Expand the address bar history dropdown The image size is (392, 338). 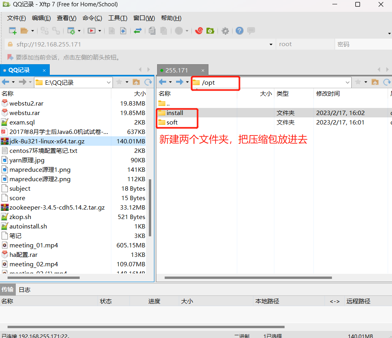coord(271,45)
